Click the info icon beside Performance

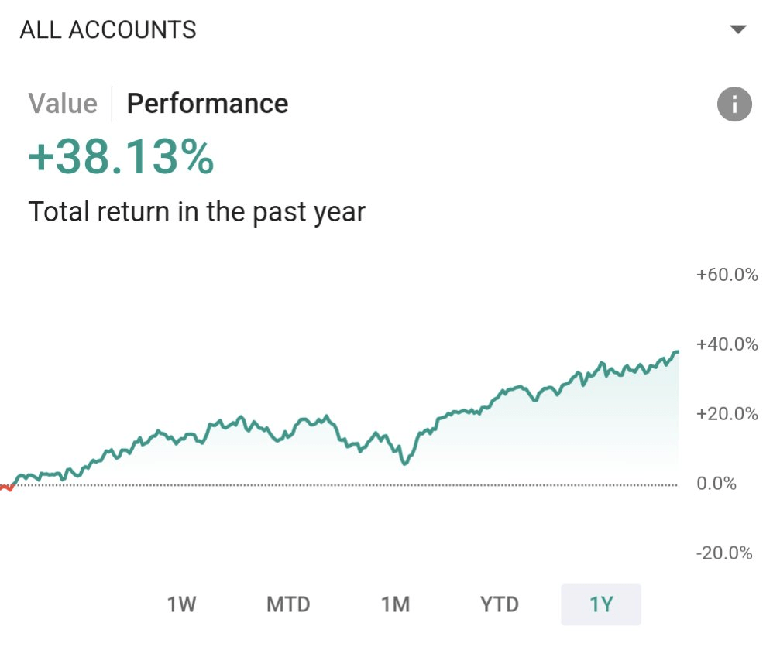[x=734, y=104]
